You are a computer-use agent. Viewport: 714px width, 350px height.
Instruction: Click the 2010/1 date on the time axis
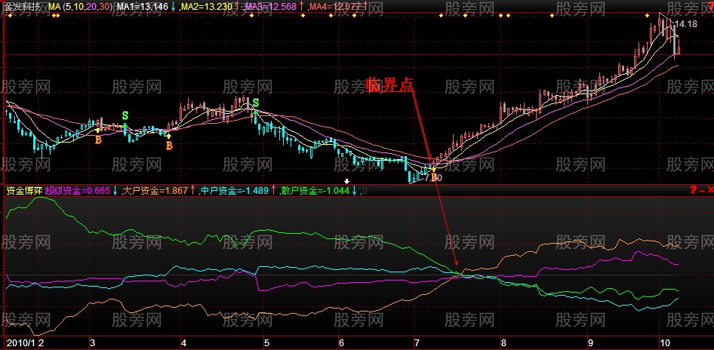pos(20,342)
